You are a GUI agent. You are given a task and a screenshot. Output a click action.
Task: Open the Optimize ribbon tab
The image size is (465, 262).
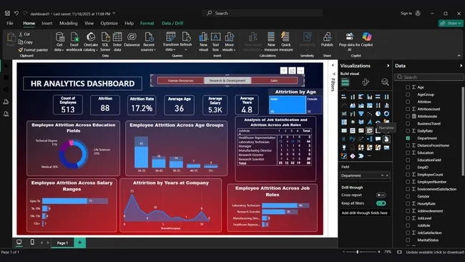[x=109, y=23]
